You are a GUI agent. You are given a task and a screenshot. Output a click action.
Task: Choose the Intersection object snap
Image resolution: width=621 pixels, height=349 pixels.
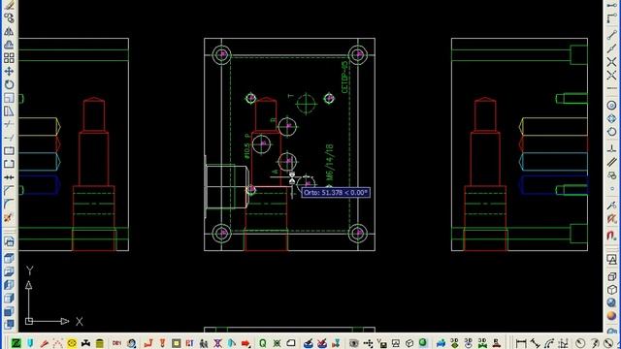coord(612,62)
